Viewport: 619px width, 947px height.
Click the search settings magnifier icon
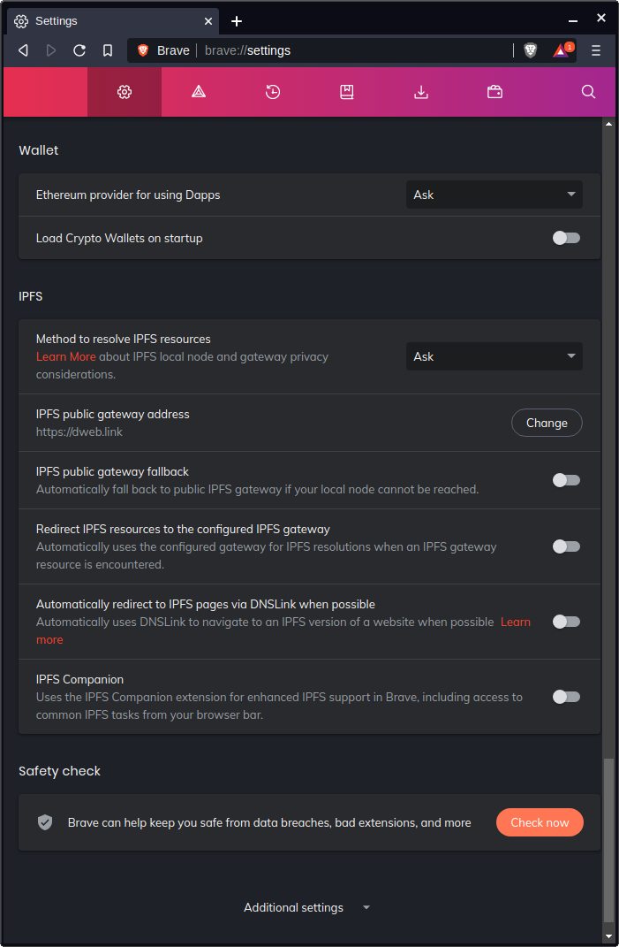coord(589,92)
